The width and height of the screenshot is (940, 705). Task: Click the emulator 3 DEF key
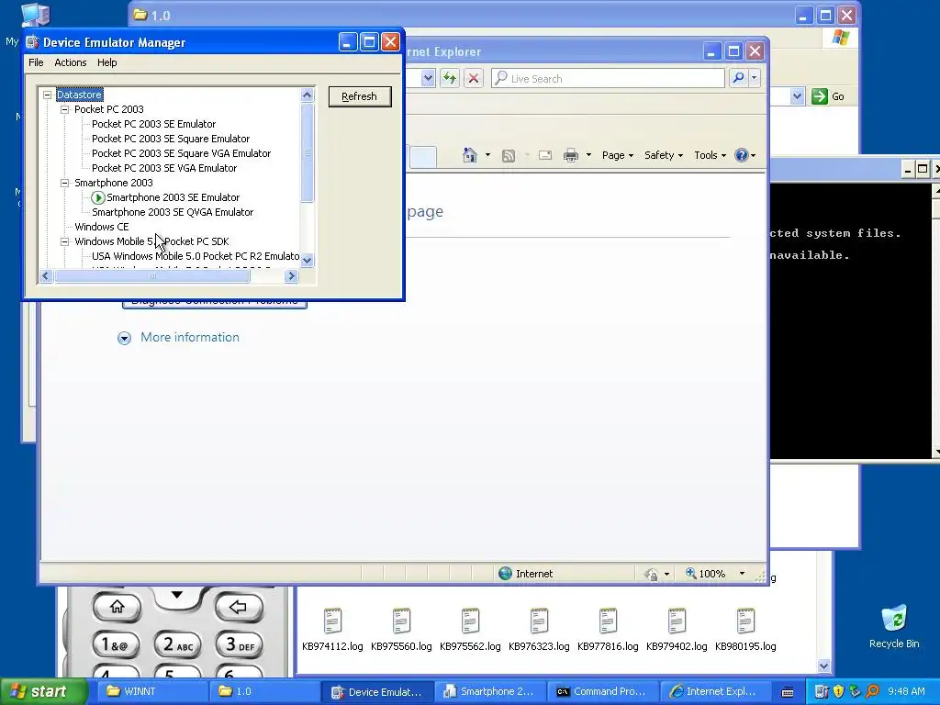click(x=240, y=645)
